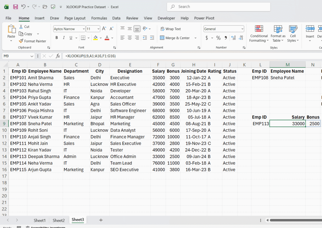Toggle Top Align for the cell
The height and width of the screenshot is (228, 322).
[122, 29]
